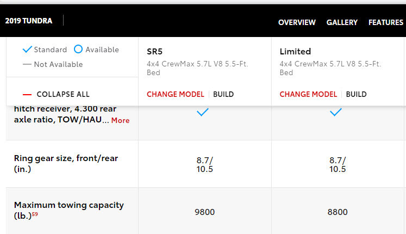Select SR5 towing capacity value 9800
Screen dimensions: 406x234
pyautogui.click(x=204, y=212)
